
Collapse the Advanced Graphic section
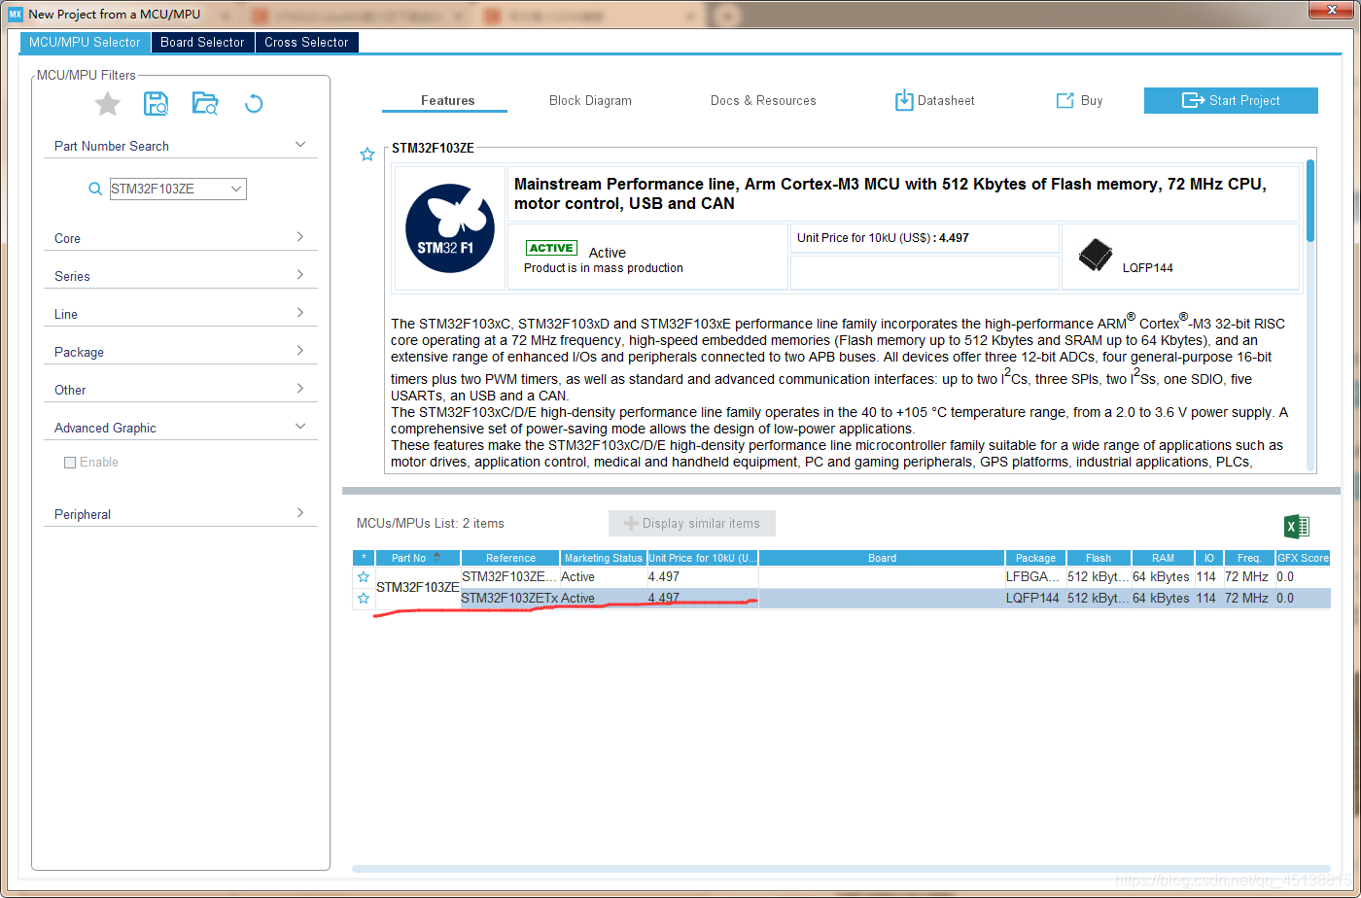[300, 427]
